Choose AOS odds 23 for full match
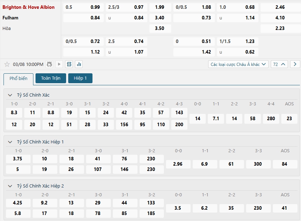This screenshot has width=301, height=221. click(289, 119)
